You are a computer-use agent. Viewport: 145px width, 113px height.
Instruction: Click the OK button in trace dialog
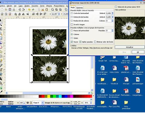(x=138, y=52)
